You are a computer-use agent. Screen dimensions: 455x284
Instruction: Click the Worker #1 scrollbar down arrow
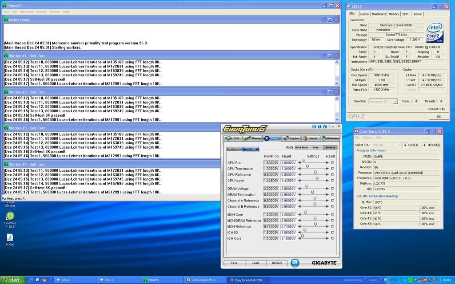[337, 84]
